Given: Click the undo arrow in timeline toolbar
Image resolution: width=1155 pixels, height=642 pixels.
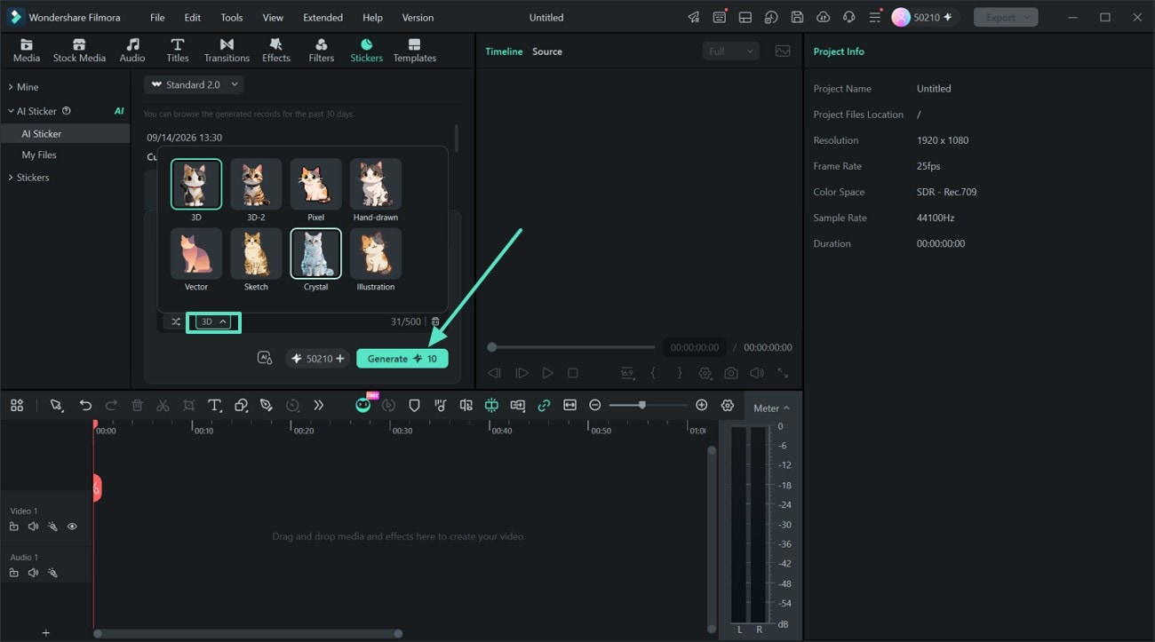Looking at the screenshot, I should (85, 405).
